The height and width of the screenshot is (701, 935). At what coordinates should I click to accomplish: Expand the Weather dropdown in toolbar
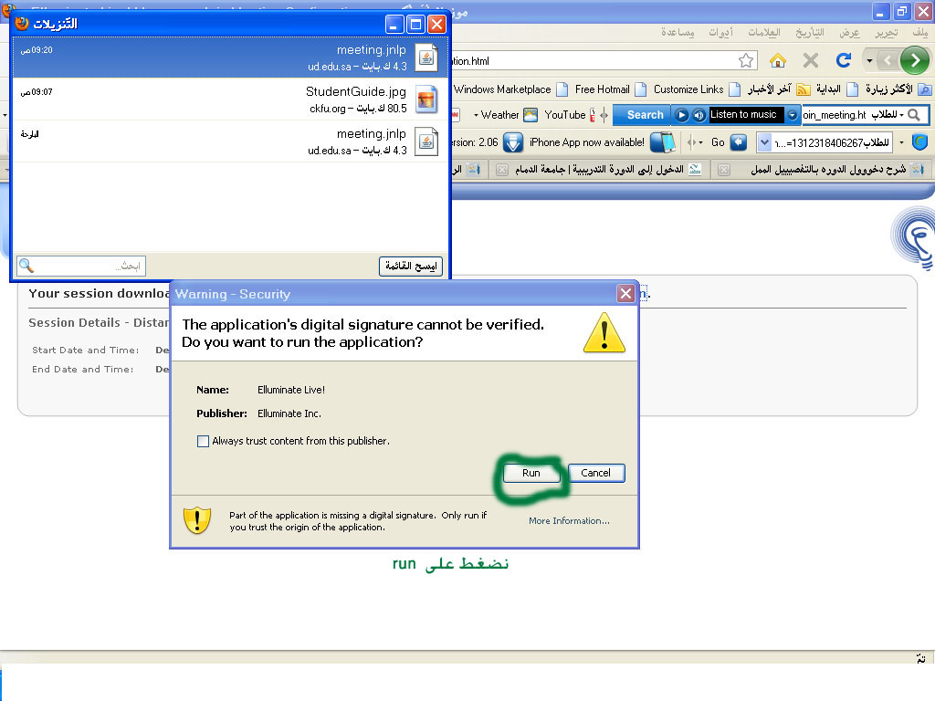[496, 115]
